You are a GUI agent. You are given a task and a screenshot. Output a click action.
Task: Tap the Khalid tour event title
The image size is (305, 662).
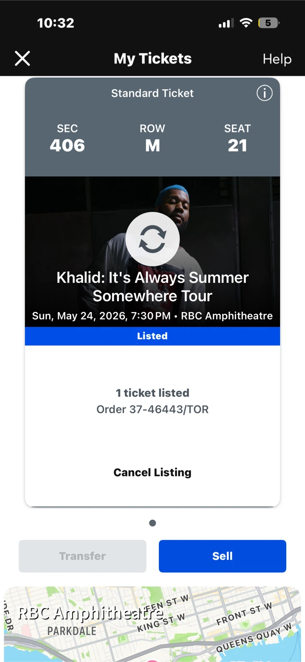click(x=152, y=286)
